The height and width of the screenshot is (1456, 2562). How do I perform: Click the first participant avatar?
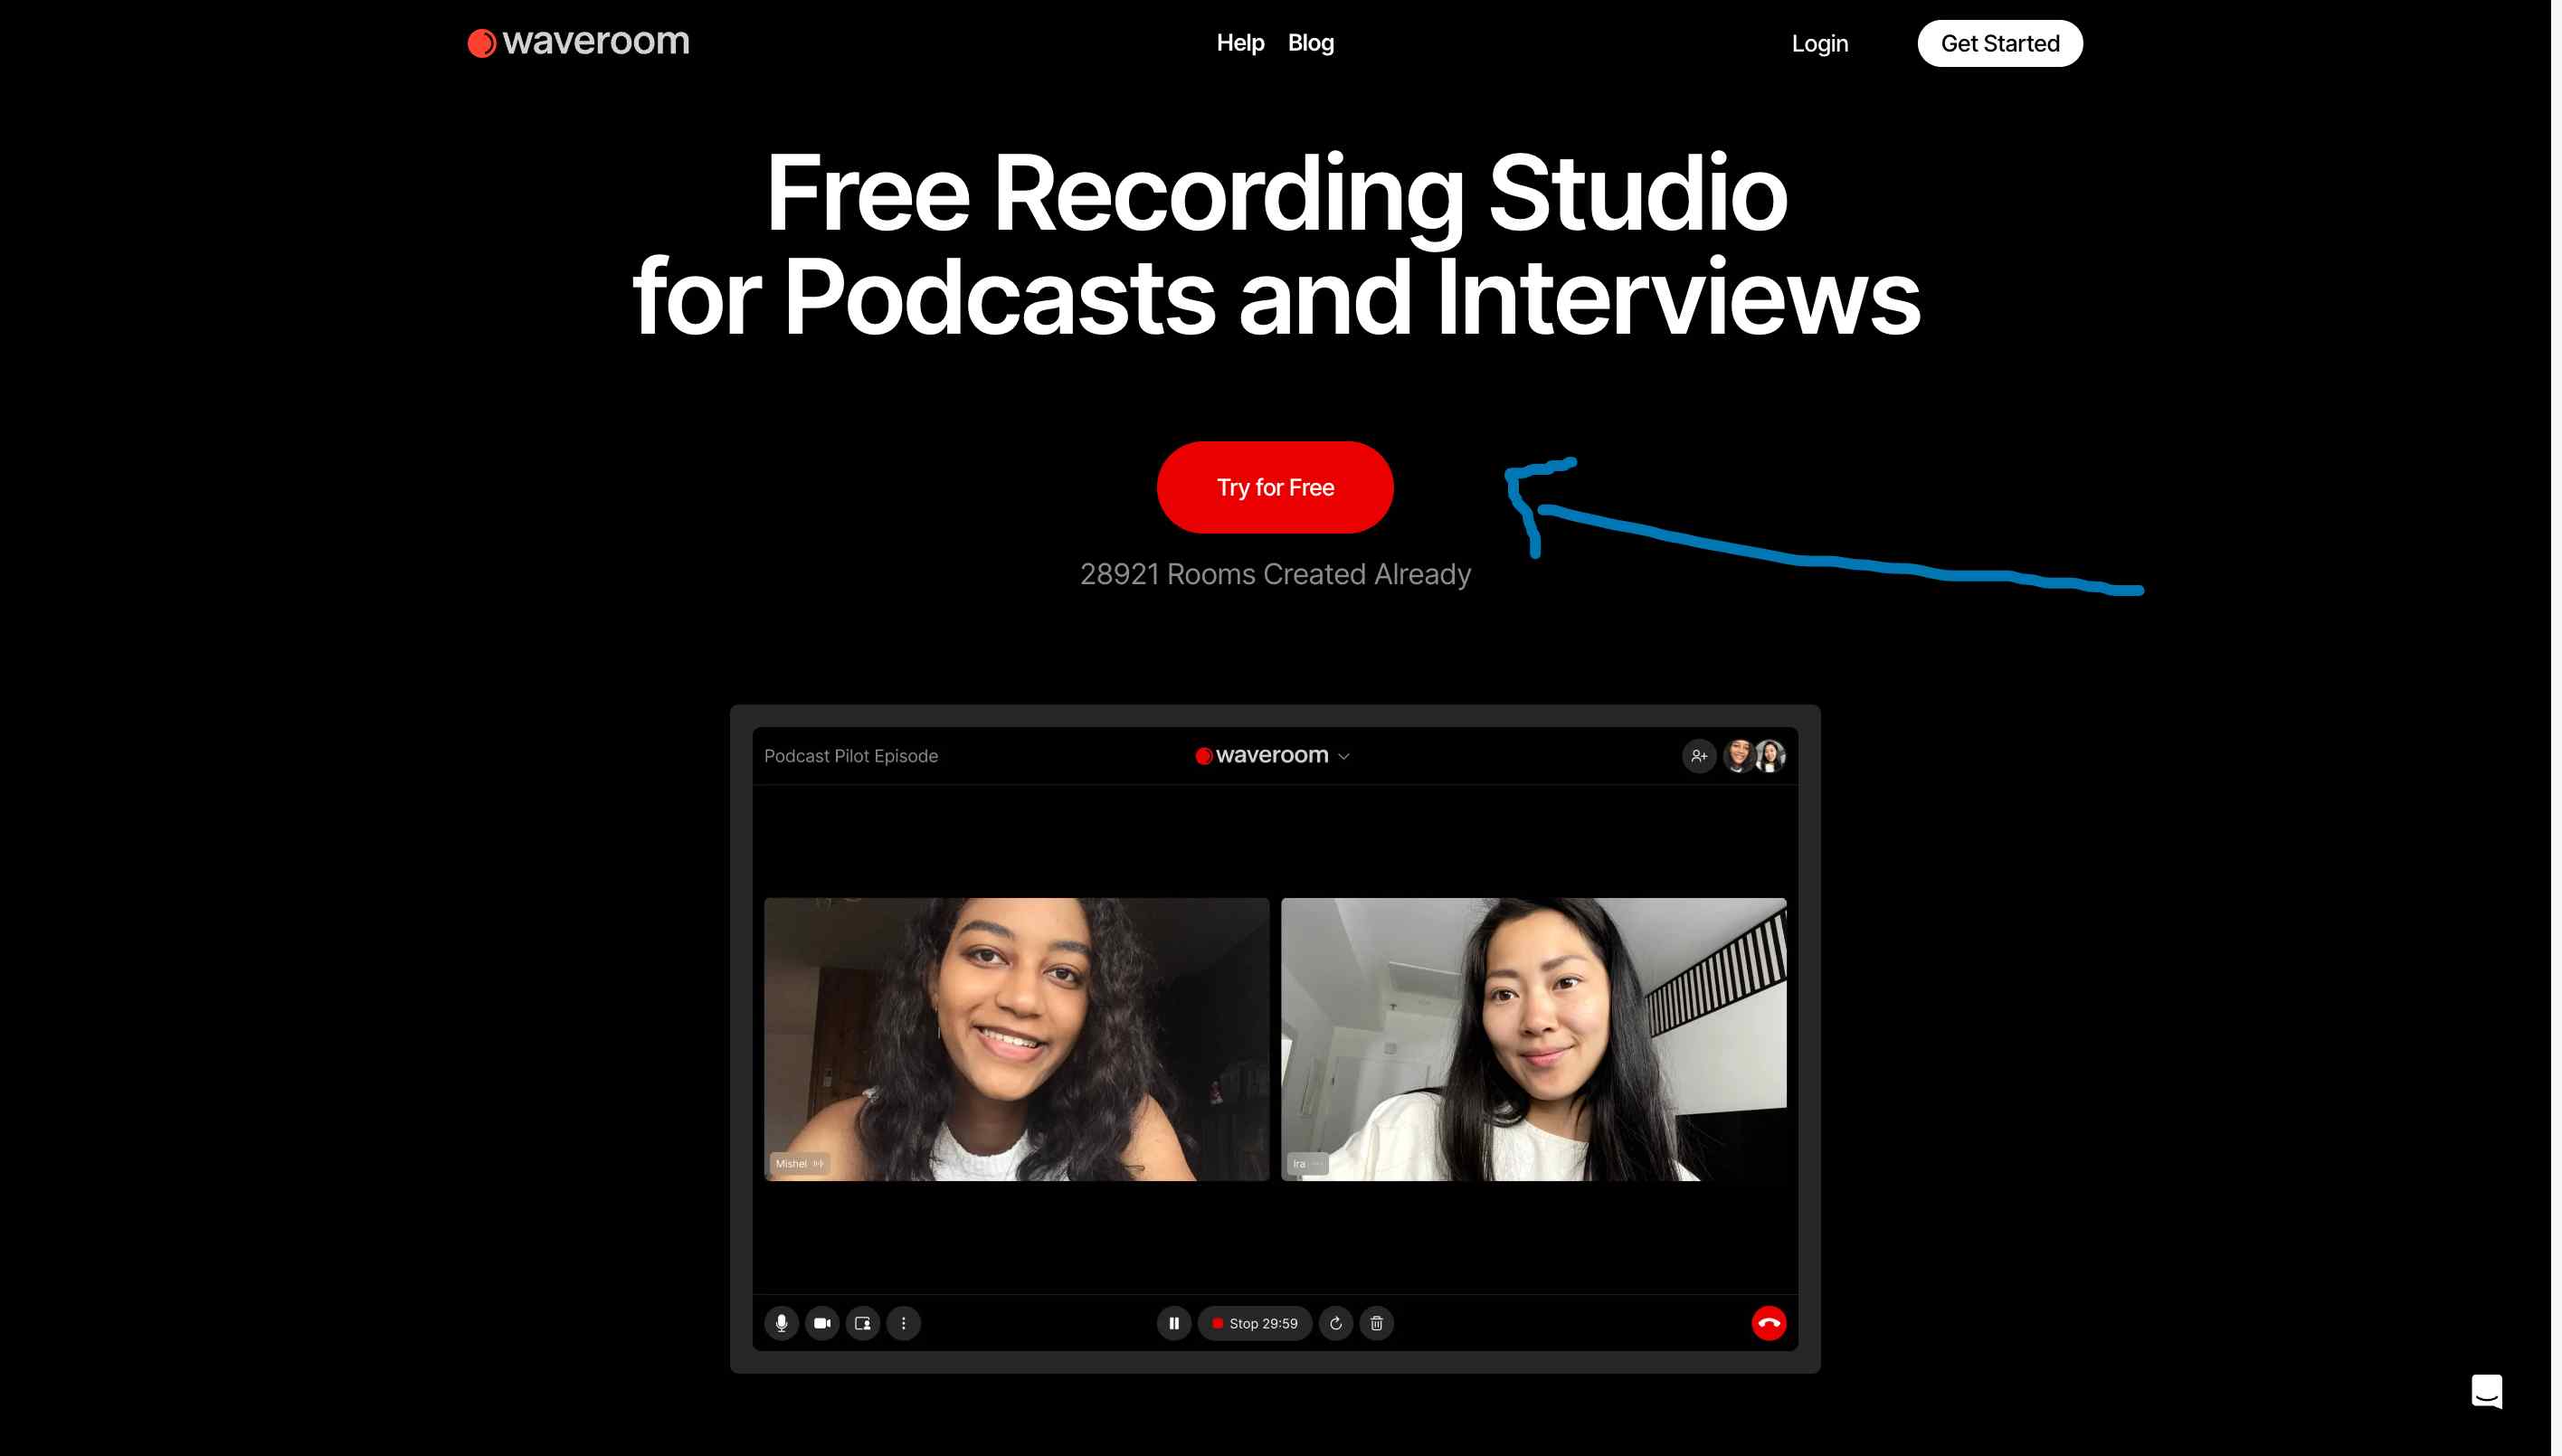tap(1739, 756)
